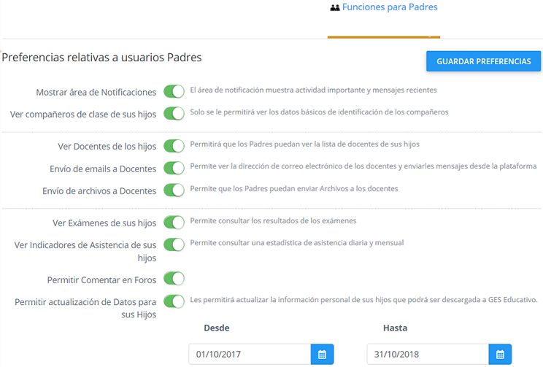Disable Ver Exámenes de sus hijos
Screen dimensions: 543x367
[x=174, y=223]
